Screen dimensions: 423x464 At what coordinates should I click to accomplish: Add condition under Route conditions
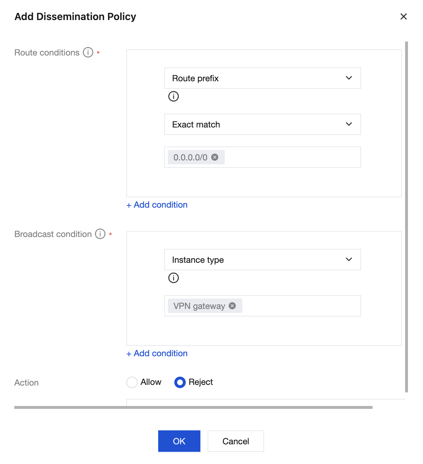pyautogui.click(x=157, y=205)
